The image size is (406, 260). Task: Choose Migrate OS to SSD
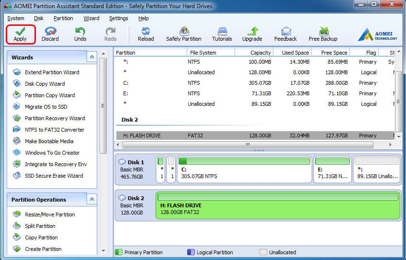(x=40, y=107)
